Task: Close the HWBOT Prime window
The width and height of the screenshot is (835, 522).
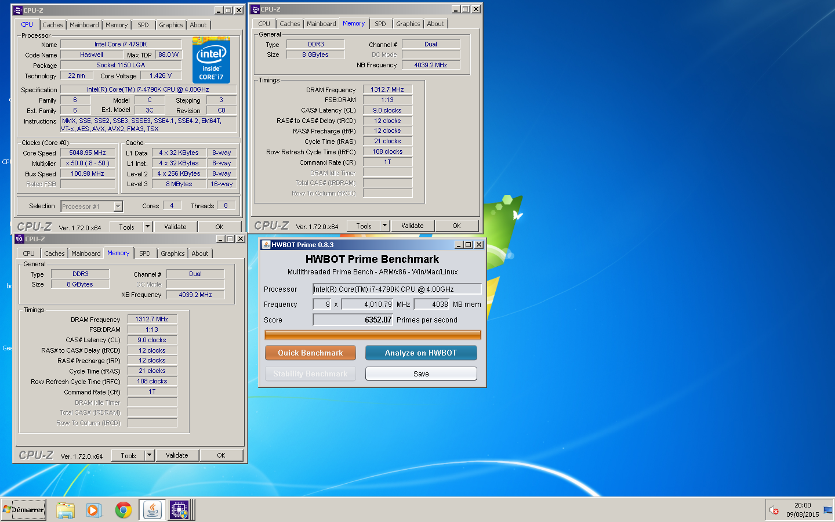Action: point(479,245)
